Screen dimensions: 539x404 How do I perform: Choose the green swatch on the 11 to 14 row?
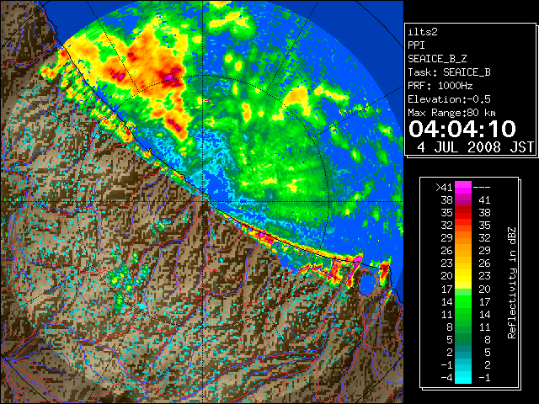[463, 314]
